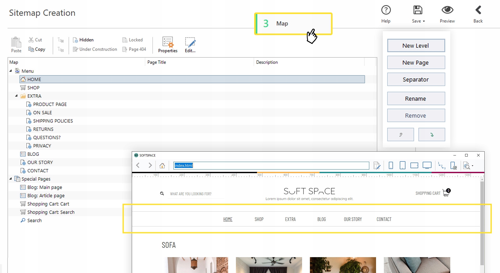Click the Remove button
Viewport: 500px width, 273px height.
416,115
